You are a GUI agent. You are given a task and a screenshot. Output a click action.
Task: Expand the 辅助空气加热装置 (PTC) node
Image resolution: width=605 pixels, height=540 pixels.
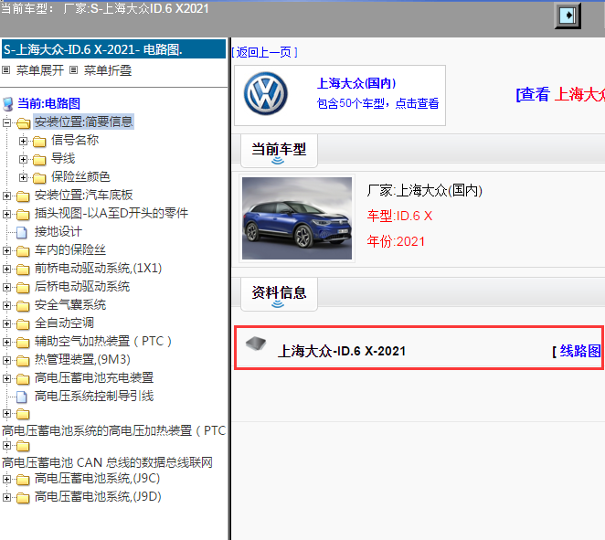(x=6, y=342)
